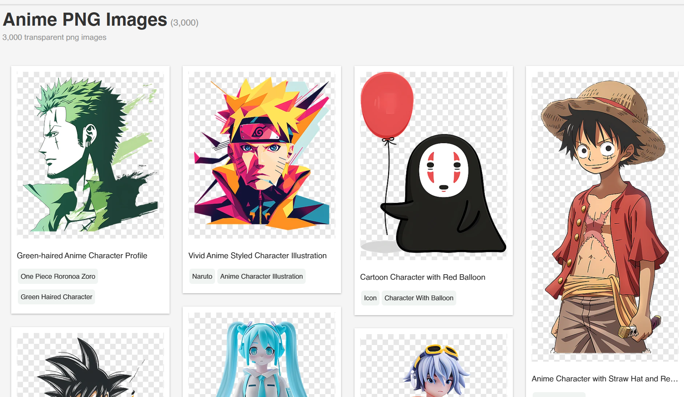Click 'Anime Character with Straw Hat' title
Screen dimensions: 684x397
(605, 379)
